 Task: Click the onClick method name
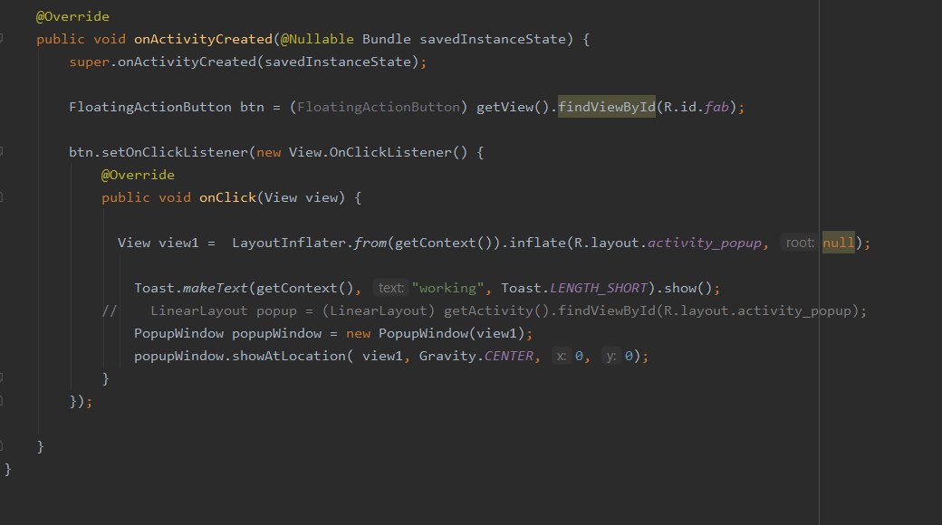[227, 197]
